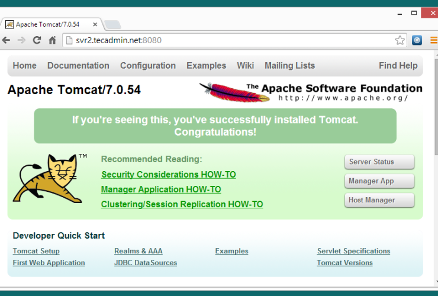Open Find Help in navigation bar
The height and width of the screenshot is (296, 438).
pyautogui.click(x=398, y=66)
